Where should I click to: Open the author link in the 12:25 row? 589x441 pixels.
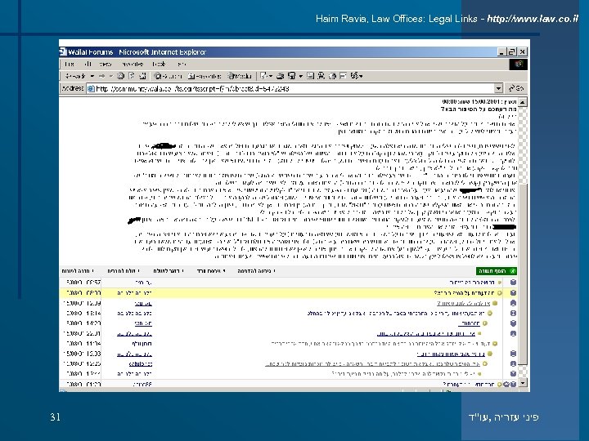(141, 363)
